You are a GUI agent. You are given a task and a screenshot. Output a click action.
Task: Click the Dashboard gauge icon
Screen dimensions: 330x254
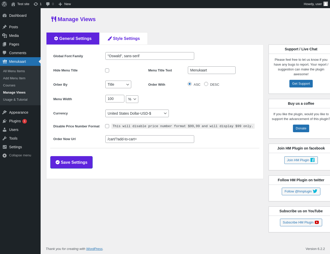(x=5, y=16)
